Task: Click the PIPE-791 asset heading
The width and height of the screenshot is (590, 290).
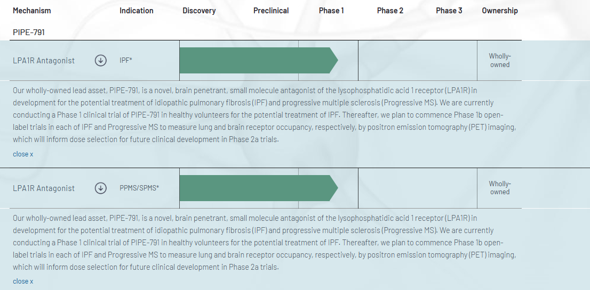Action: [29, 32]
